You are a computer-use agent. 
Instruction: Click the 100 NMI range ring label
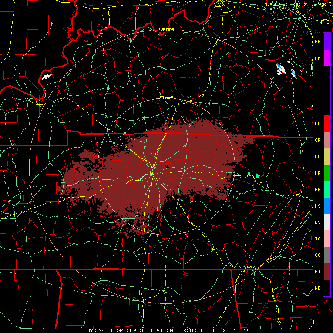166,29
